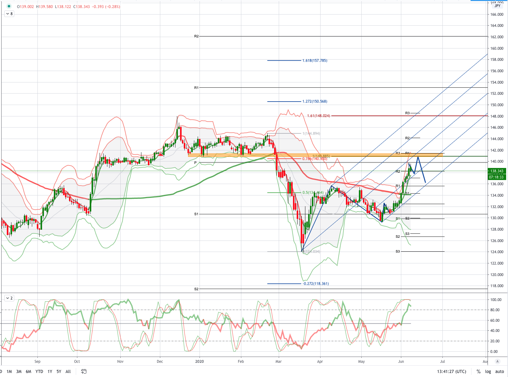
Task: Click the S3 pivot label near 124
Action: [x=398, y=251]
